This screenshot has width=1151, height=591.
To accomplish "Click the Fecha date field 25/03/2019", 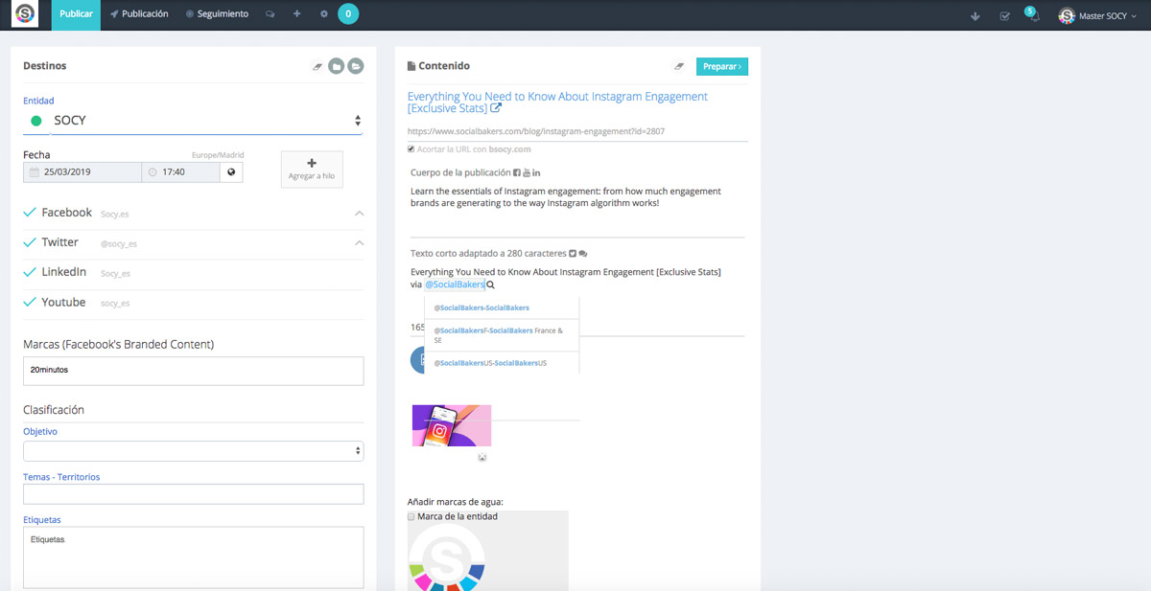I will pos(82,172).
